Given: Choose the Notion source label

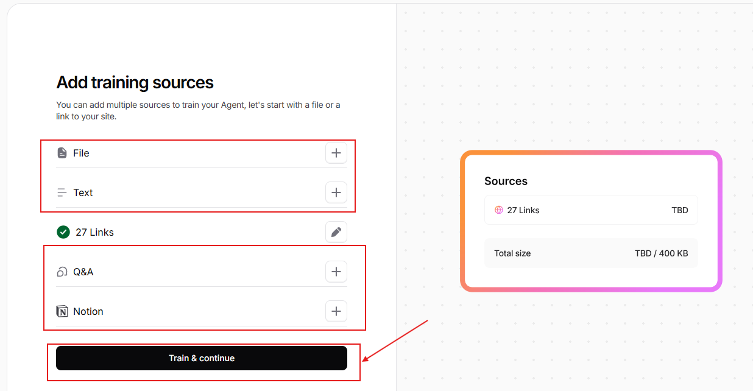Looking at the screenshot, I should (x=88, y=311).
